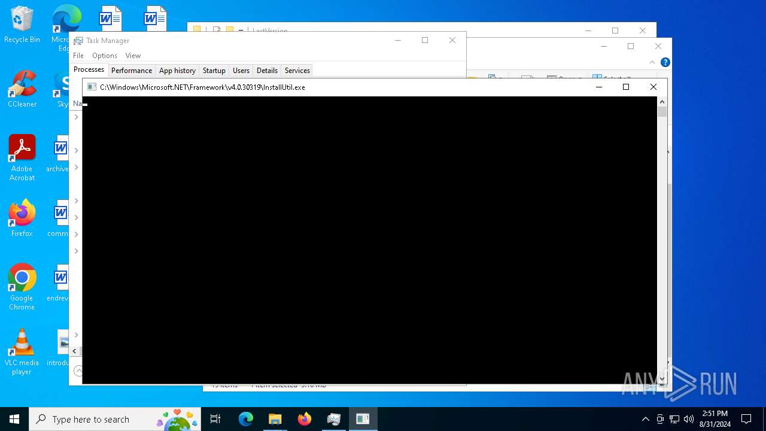Switch to the Details tab

267,71
